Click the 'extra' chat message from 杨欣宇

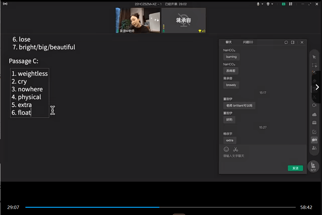click(229, 140)
